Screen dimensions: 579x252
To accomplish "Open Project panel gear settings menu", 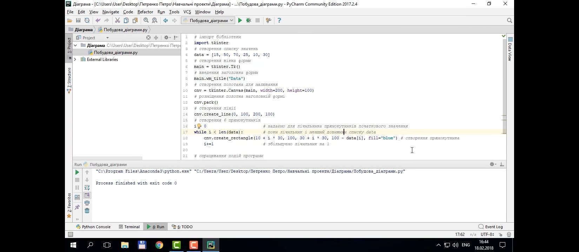I will 167,38.
